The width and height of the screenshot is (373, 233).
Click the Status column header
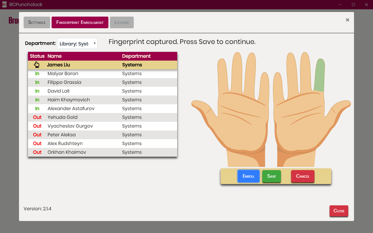coord(37,56)
